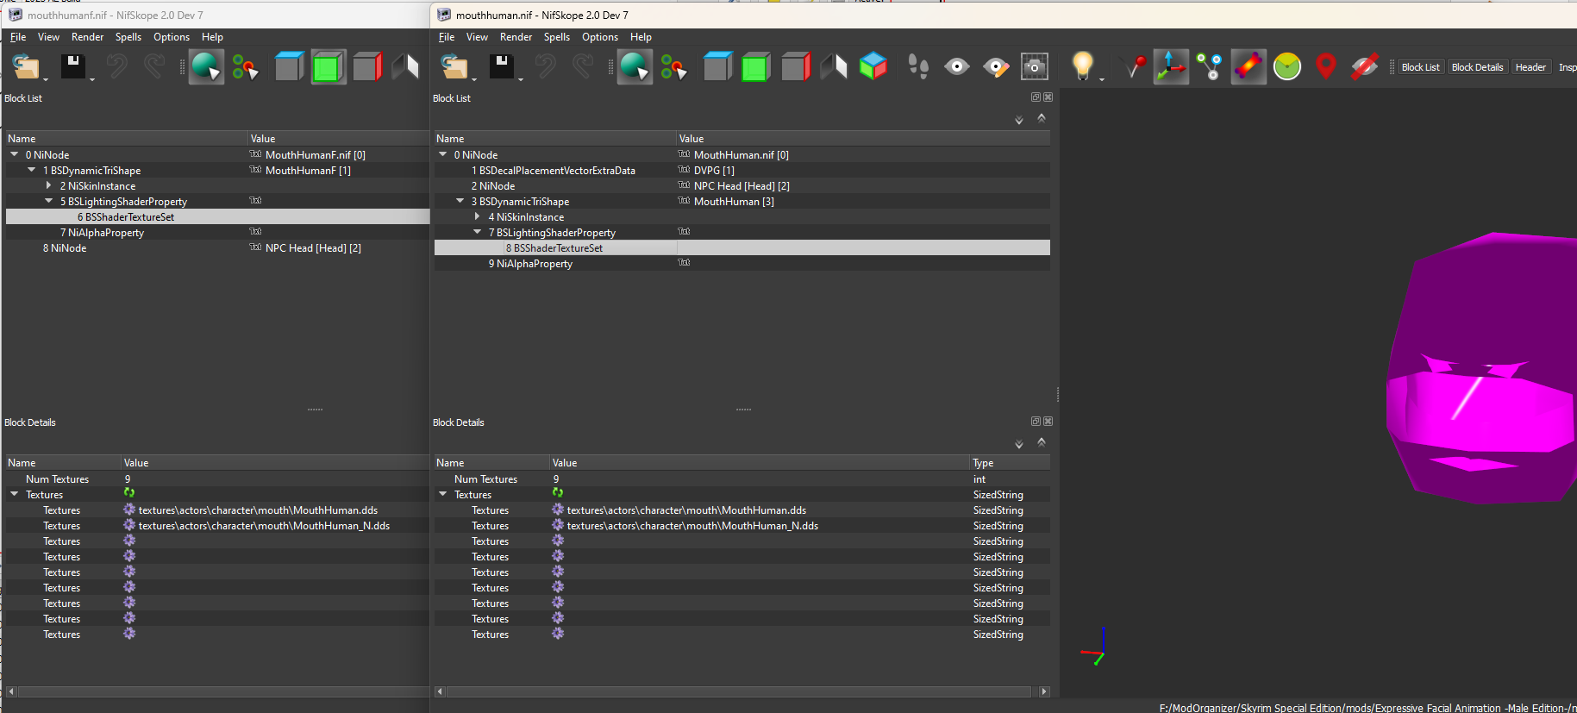
Task: Open View menu in mouthhumanf.nif window
Action: 49,37
